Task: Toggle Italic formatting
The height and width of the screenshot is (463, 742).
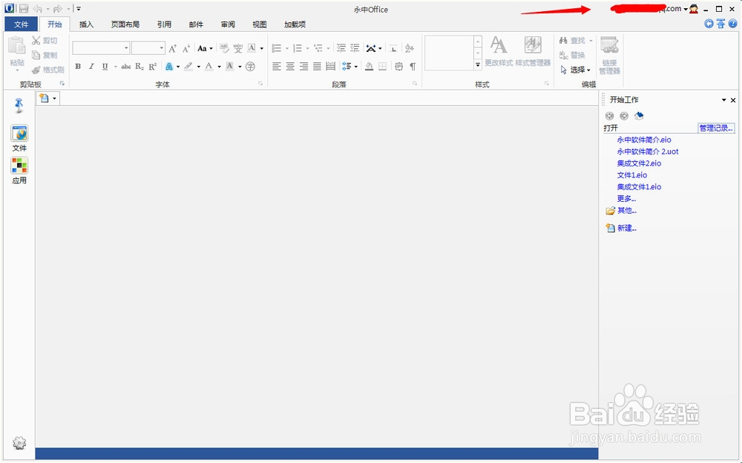Action: [91, 67]
